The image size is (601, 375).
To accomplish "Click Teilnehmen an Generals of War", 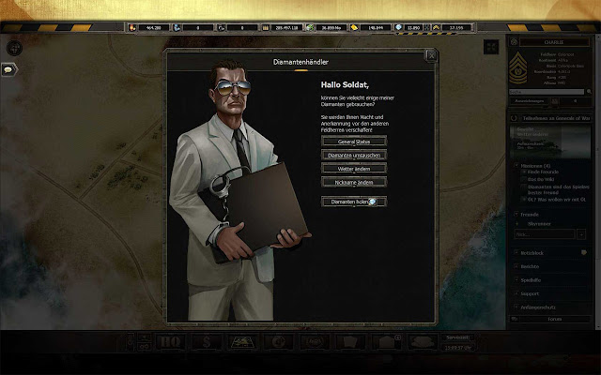I will [556, 119].
